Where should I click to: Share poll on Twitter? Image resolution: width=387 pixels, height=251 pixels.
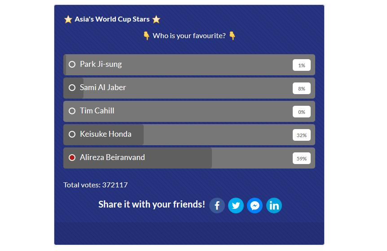(236, 206)
